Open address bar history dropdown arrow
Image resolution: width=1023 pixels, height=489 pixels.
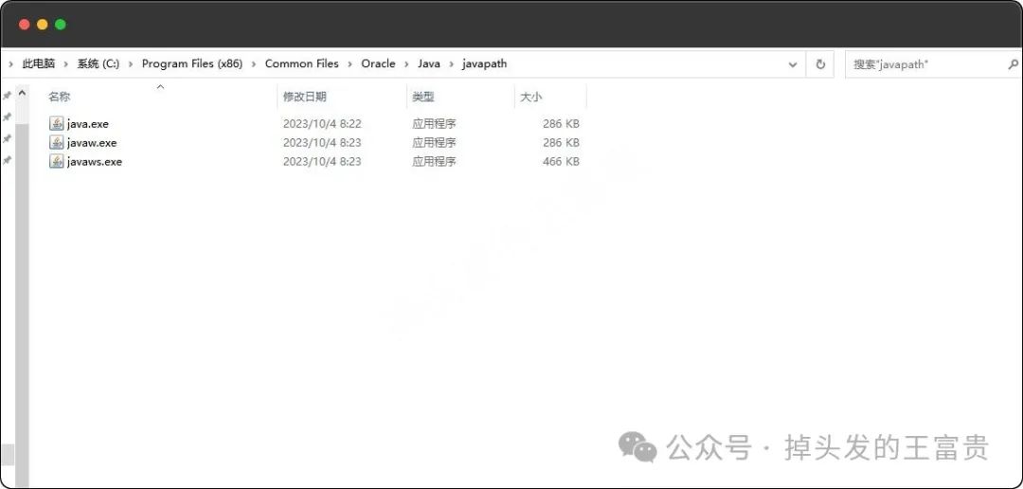point(793,64)
